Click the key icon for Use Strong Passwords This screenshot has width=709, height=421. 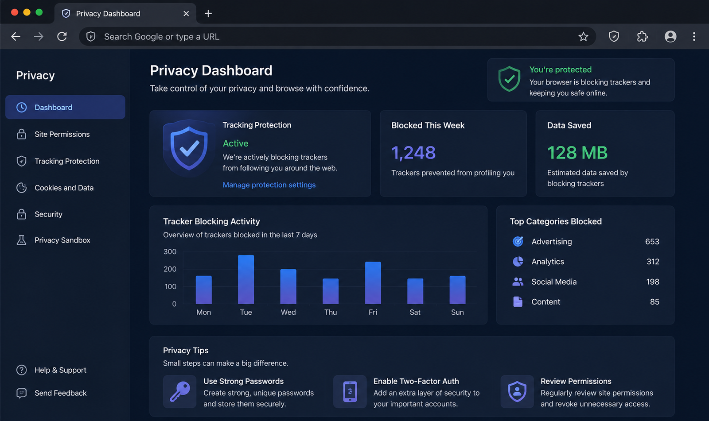coord(180,392)
